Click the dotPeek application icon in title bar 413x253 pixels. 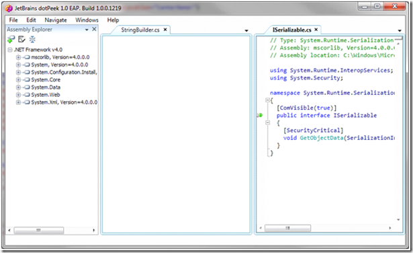pos(9,8)
